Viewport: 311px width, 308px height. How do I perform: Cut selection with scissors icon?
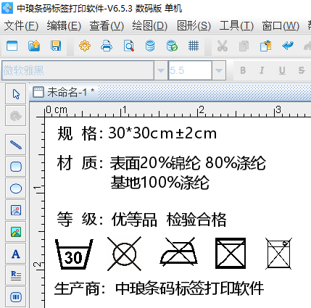[223, 46]
